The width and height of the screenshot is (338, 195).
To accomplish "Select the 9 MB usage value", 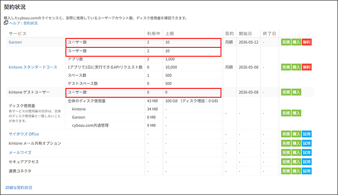I will coord(151,125).
